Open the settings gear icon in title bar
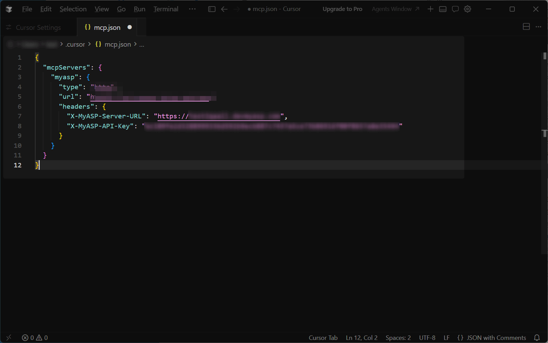 pyautogui.click(x=468, y=9)
